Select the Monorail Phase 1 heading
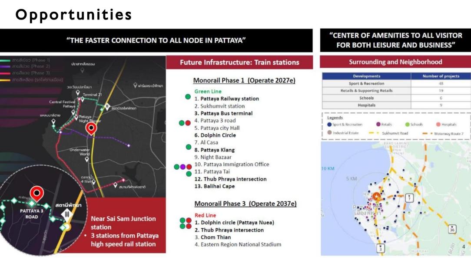This screenshot has height=263, width=471. (245, 81)
